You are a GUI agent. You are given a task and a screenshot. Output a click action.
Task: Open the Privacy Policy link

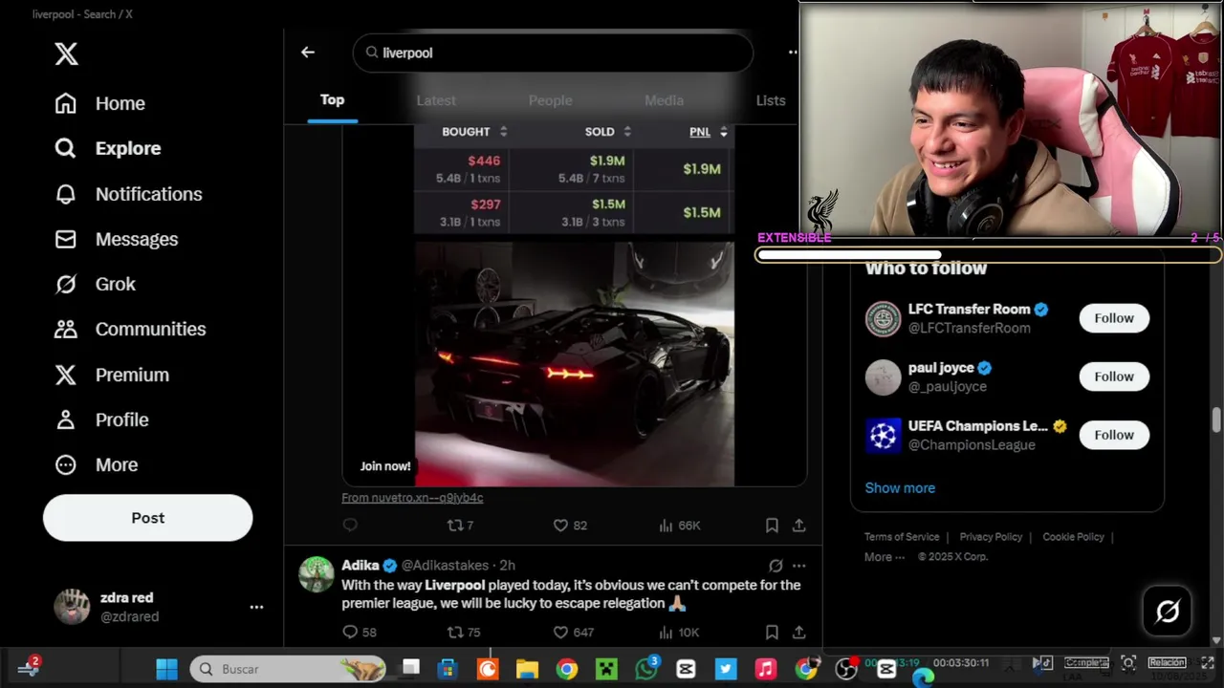tap(991, 537)
